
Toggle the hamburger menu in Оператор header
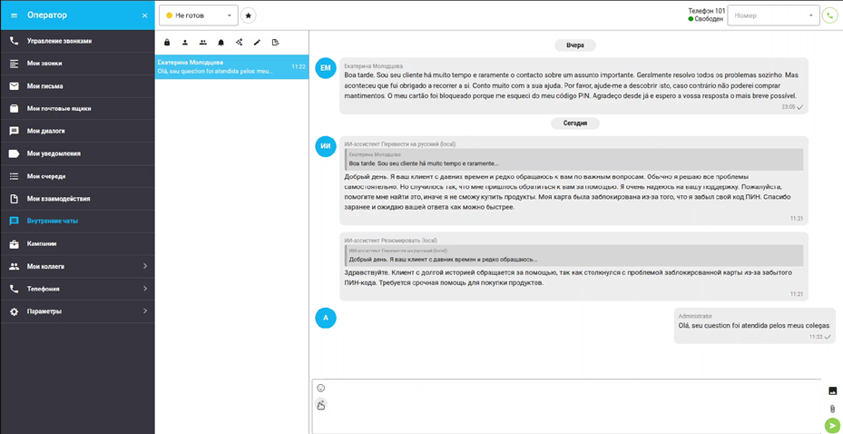coord(15,15)
